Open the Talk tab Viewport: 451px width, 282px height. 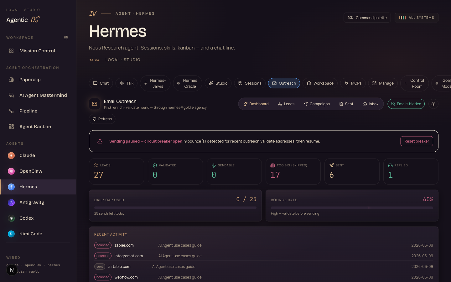point(127,83)
